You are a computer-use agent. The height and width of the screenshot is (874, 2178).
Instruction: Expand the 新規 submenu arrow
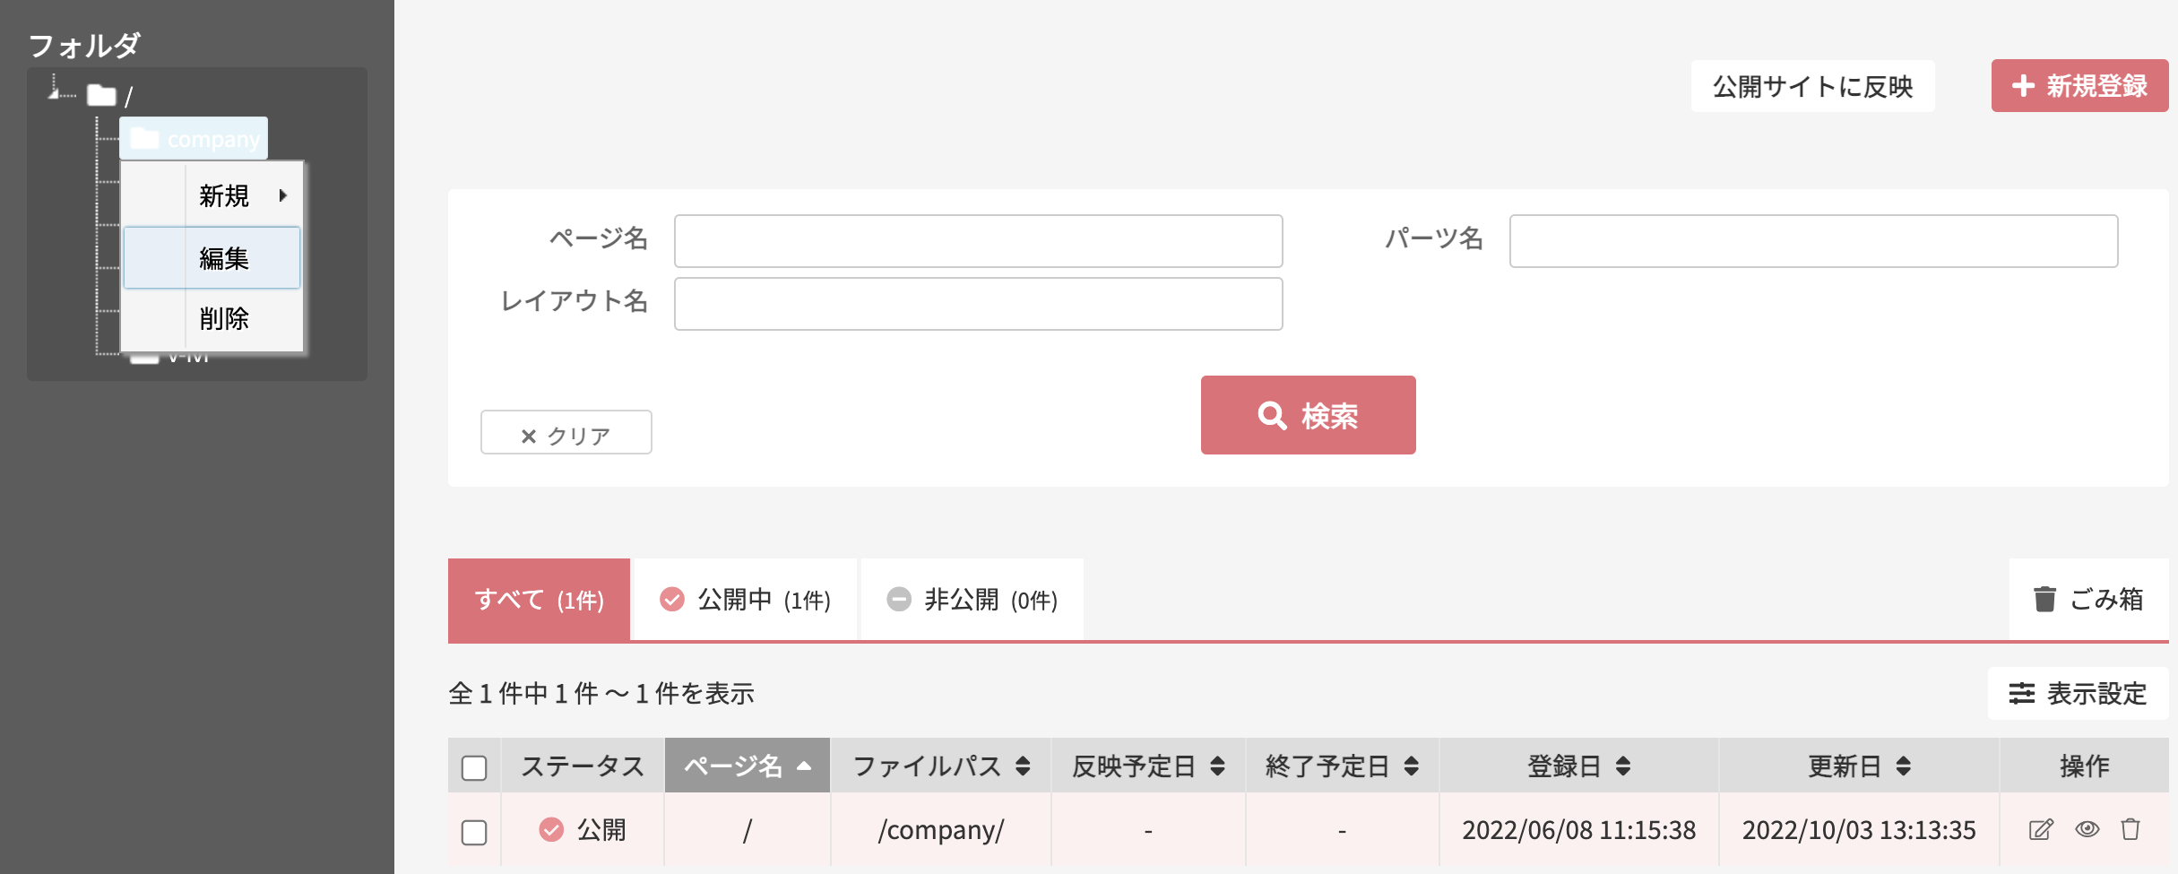(283, 195)
